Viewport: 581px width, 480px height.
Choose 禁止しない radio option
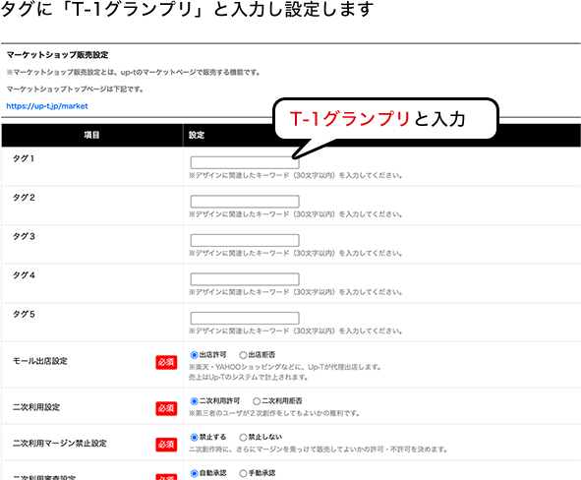tap(243, 438)
